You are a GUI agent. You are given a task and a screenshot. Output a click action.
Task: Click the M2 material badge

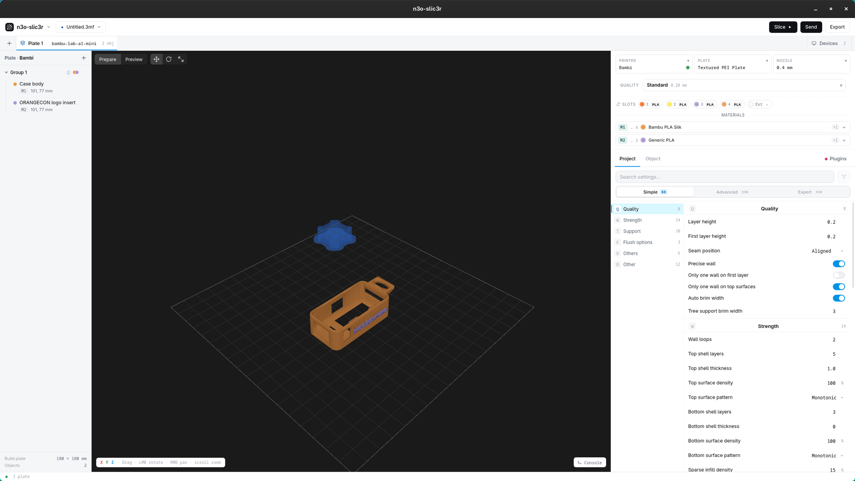click(x=623, y=140)
